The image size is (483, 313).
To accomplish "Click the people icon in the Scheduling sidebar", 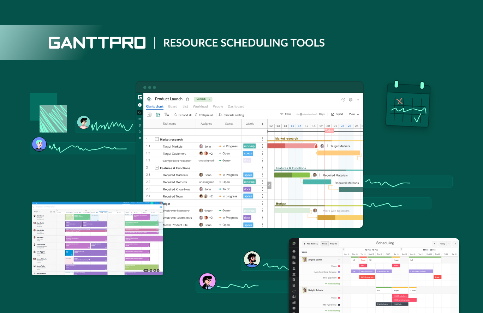I will [x=294, y=269].
